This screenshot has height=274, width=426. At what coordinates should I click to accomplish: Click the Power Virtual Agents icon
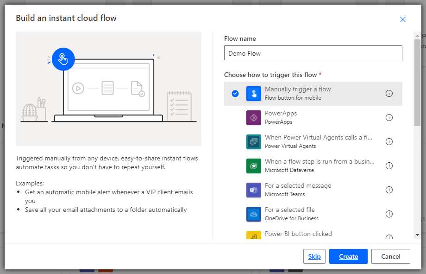click(x=254, y=142)
